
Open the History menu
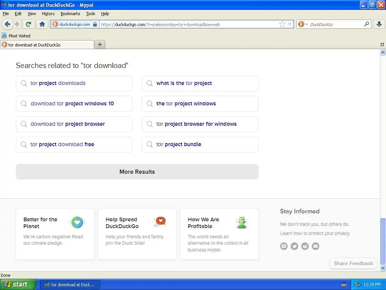(x=48, y=14)
